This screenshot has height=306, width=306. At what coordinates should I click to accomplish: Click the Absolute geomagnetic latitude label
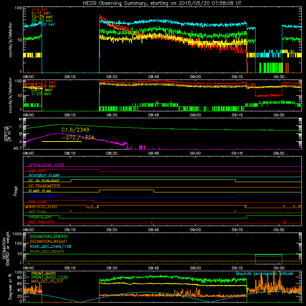click(x=264, y=273)
